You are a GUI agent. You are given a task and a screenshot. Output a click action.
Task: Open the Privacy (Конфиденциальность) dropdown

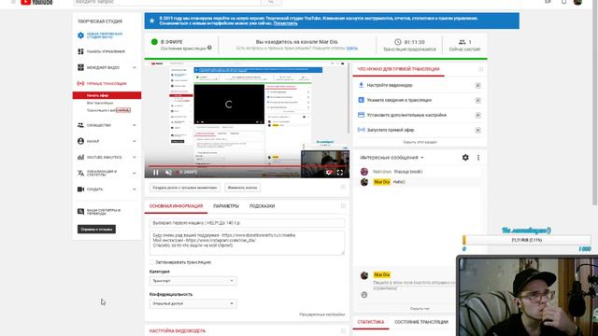(193, 303)
